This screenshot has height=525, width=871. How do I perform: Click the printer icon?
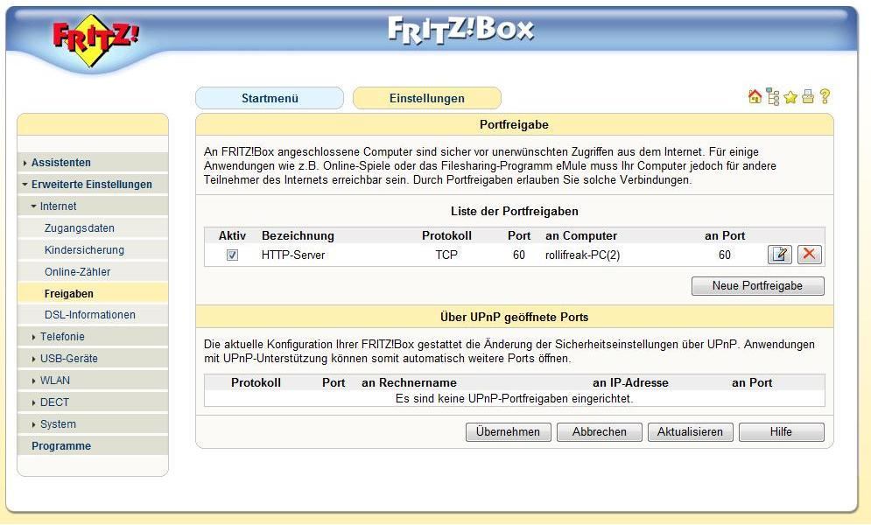[808, 97]
